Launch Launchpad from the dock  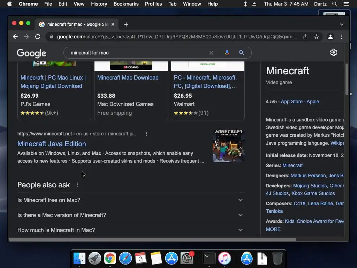tap(95, 259)
